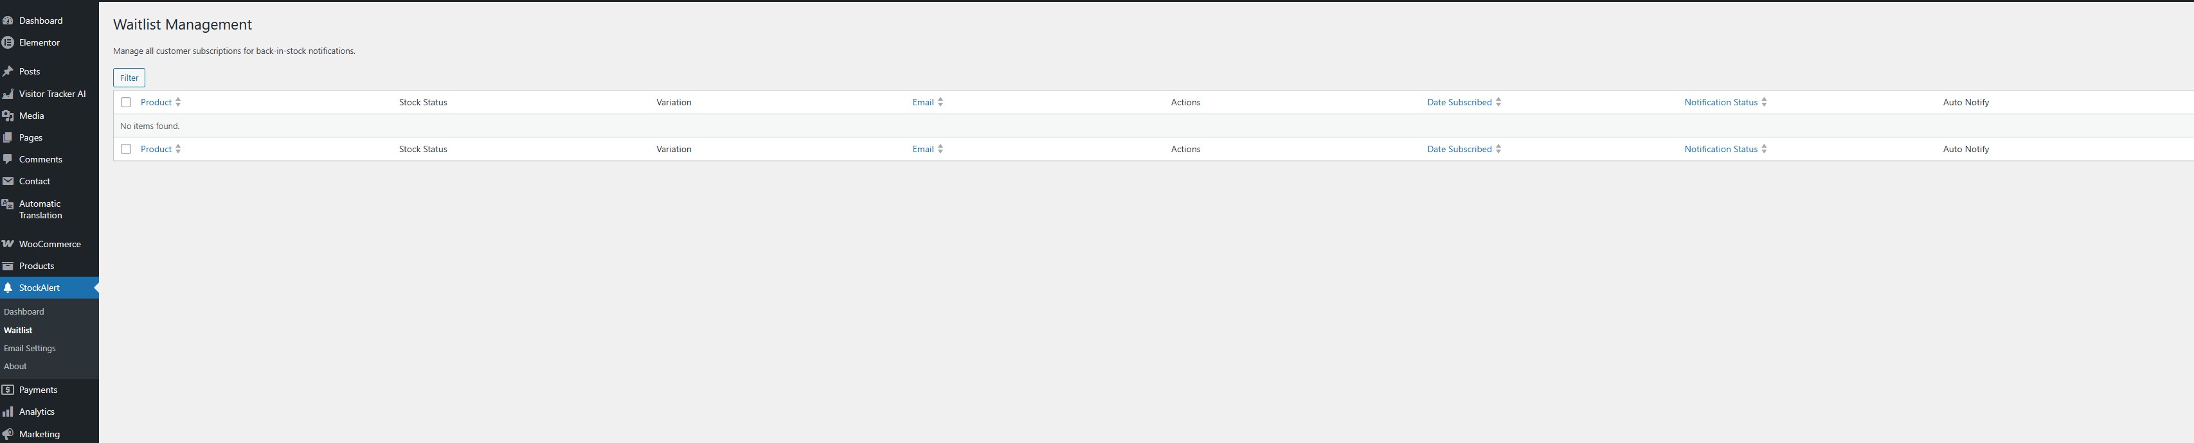The height and width of the screenshot is (443, 2194).
Task: Click footer Email sort arrows
Action: click(x=940, y=149)
